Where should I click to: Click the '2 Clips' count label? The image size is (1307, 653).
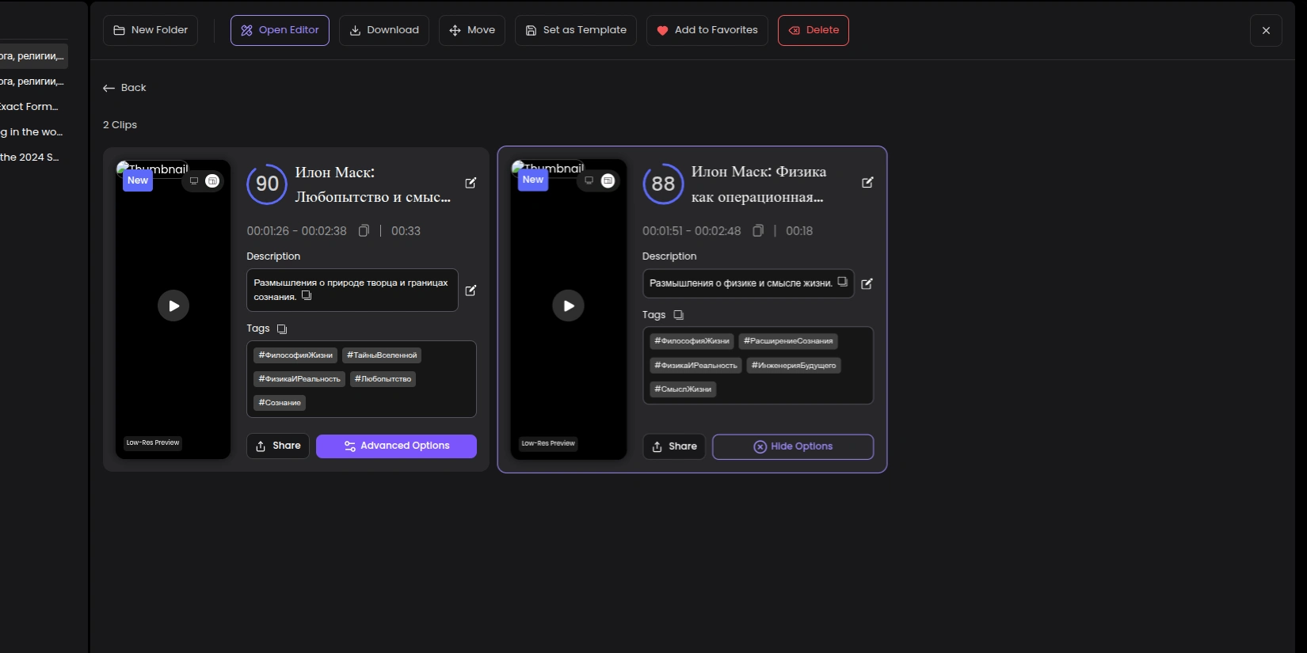tap(120, 125)
